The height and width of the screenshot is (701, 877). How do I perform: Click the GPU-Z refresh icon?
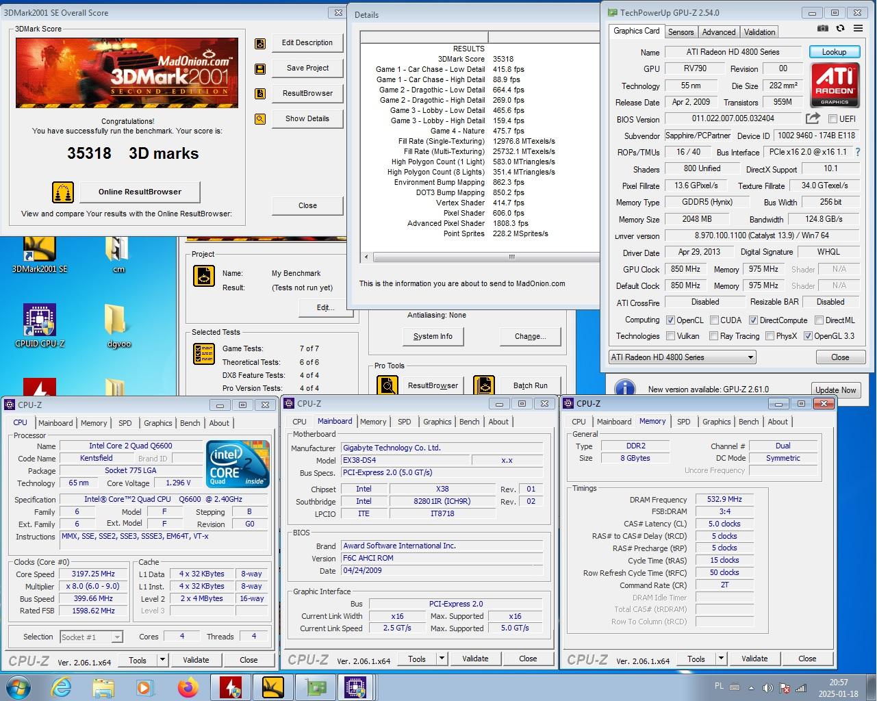[x=840, y=29]
